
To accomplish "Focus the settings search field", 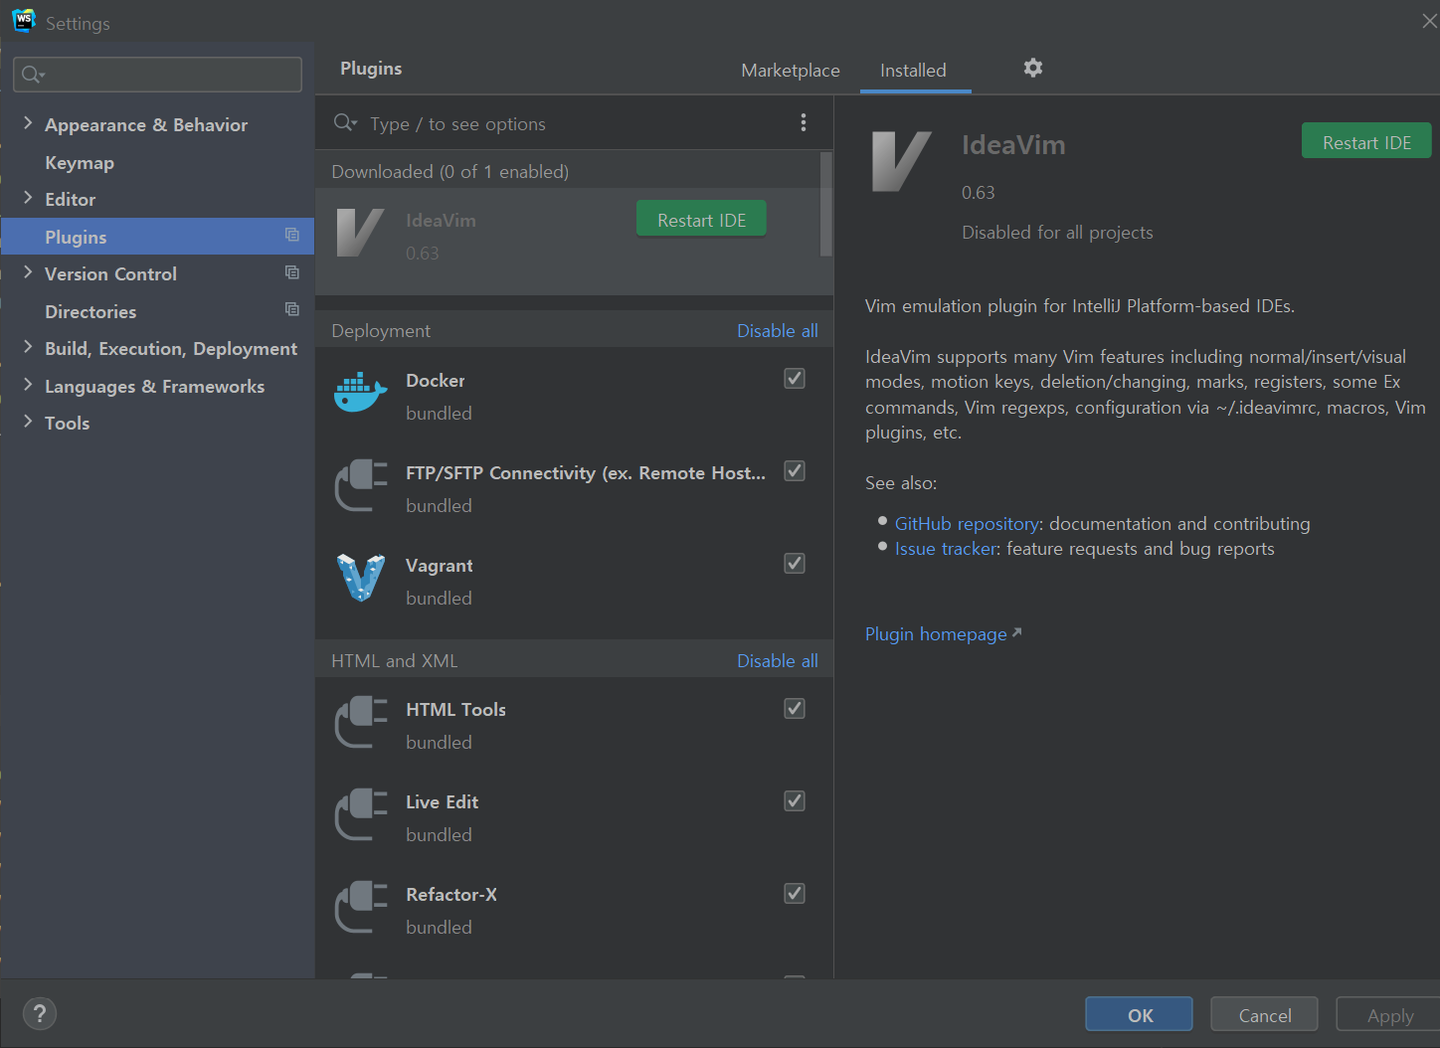I will (157, 75).
